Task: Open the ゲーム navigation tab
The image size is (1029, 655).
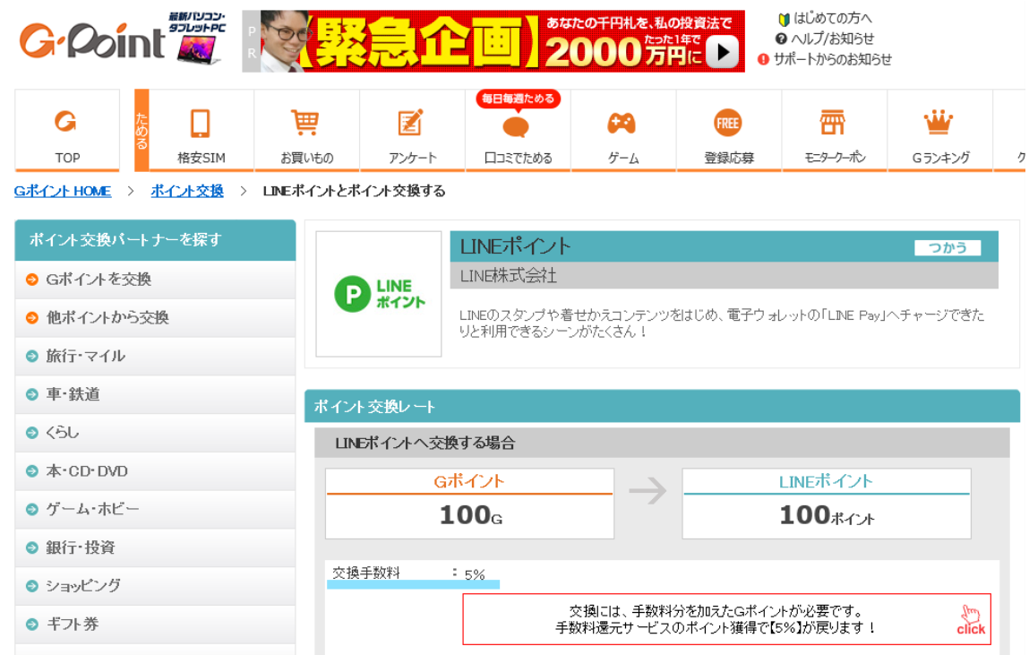Action: pyautogui.click(x=623, y=131)
